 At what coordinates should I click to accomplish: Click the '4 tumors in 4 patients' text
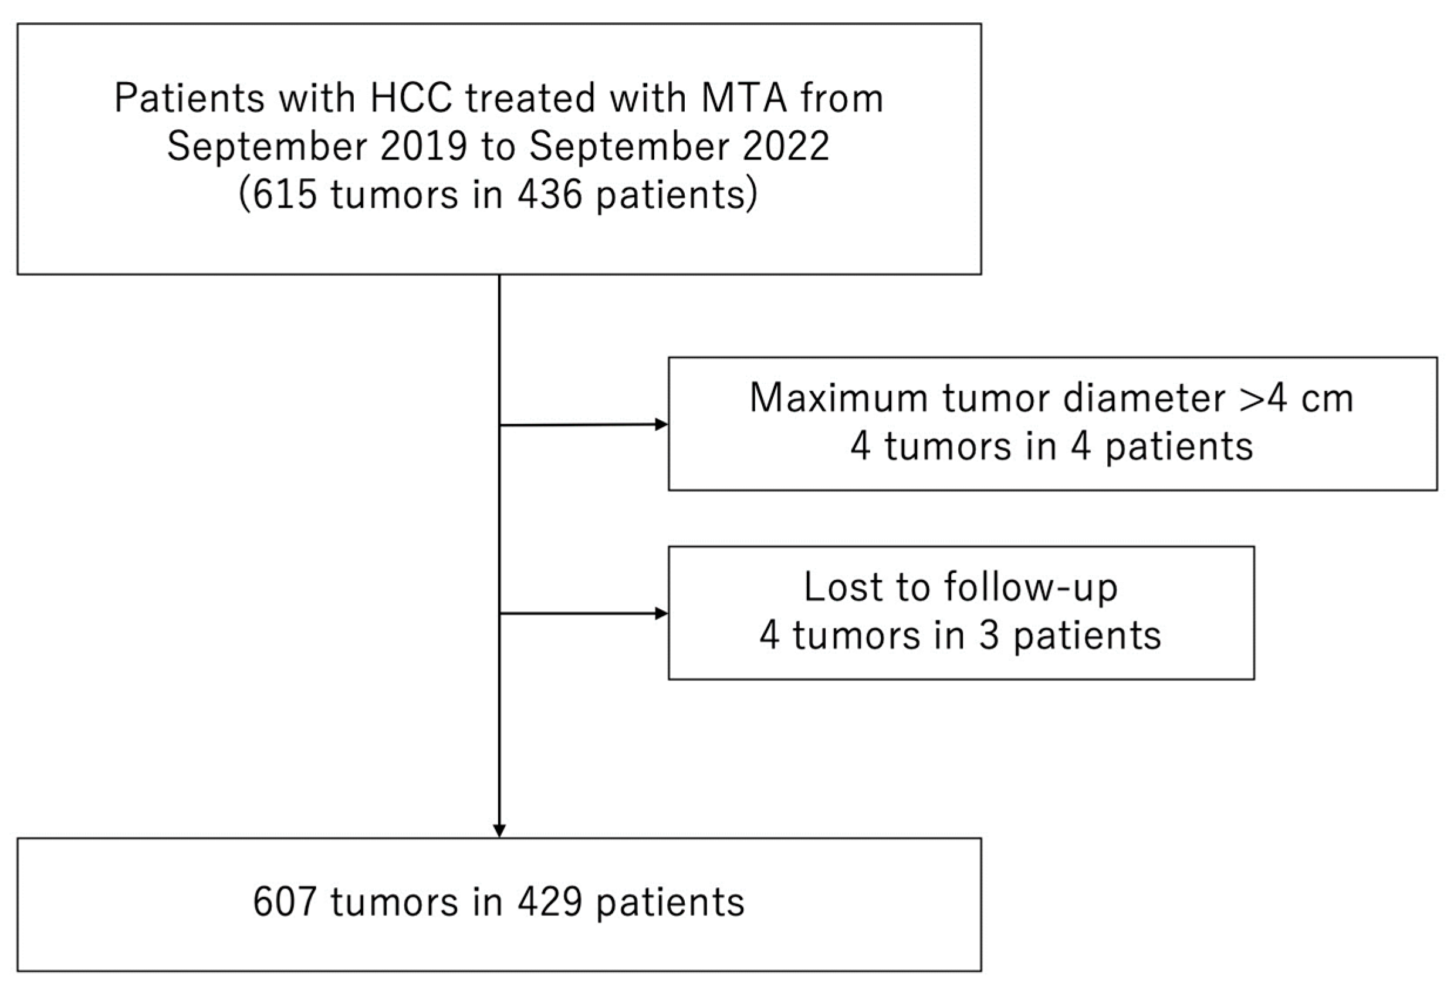tap(1051, 447)
